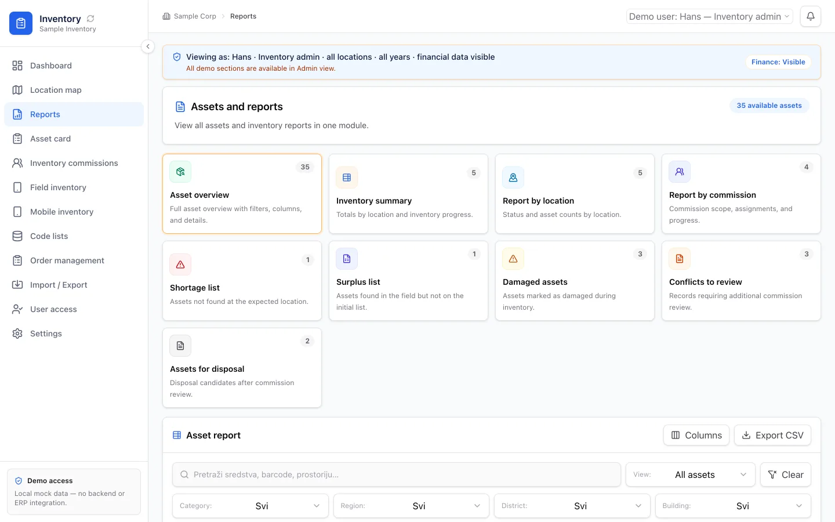This screenshot has height=522, width=835.
Task: Toggle the Finance: Visible switch
Action: (x=778, y=62)
